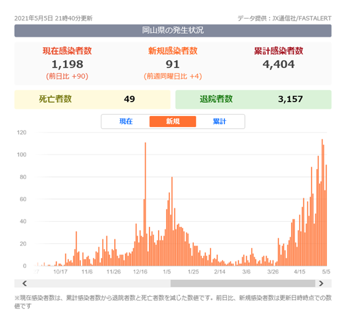Click the 岡山県の発生状況 header bar
Screen dimensions: 357x321
click(x=173, y=31)
